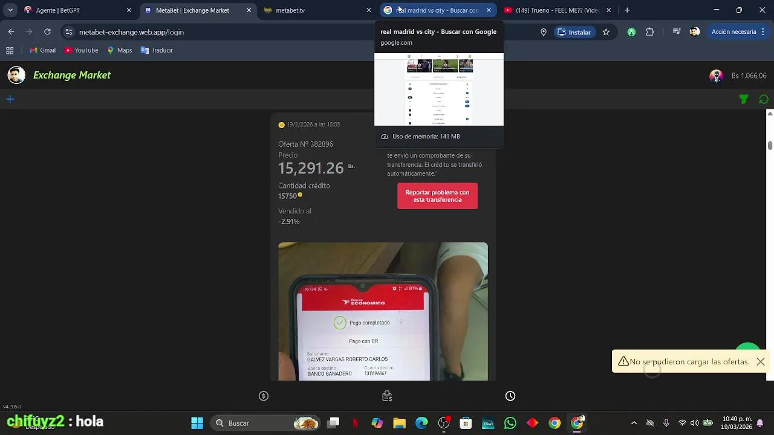This screenshot has height=435, width=774.
Task: Open Copilot from the taskbar
Action: click(x=377, y=423)
